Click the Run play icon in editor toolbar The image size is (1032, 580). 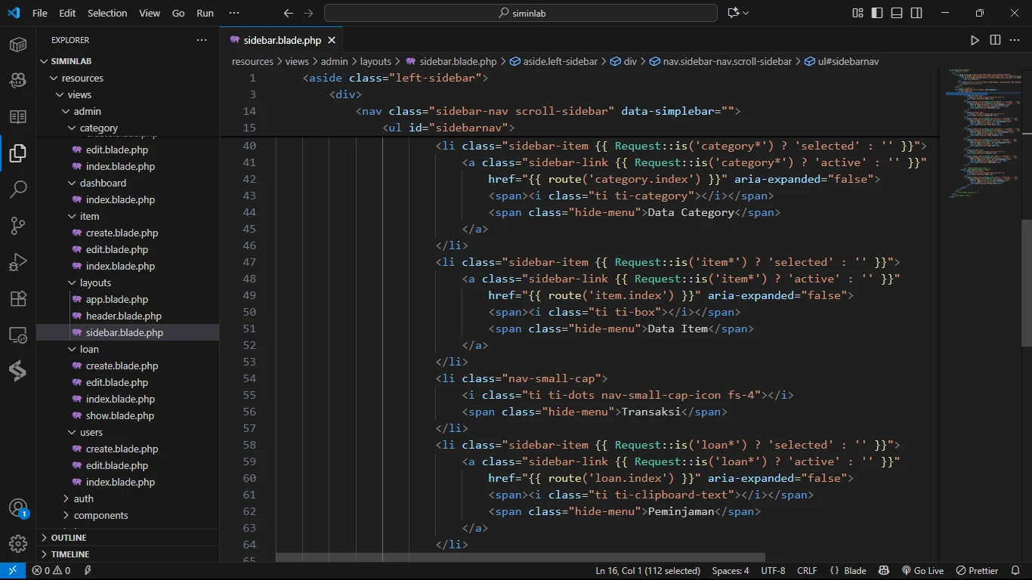pyautogui.click(x=975, y=40)
